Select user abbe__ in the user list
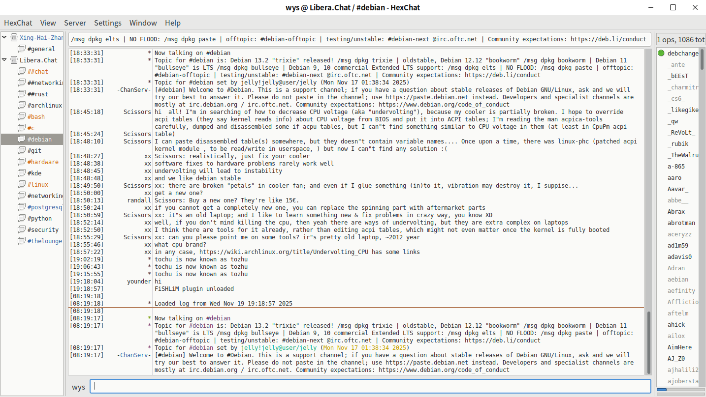Viewport: 706px width, 397px height. [678, 200]
